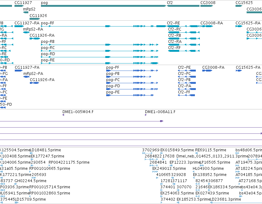The height and width of the screenshot is (204, 262).
Task: Click the RP001010665.5prime EST label
Action: 50,168
